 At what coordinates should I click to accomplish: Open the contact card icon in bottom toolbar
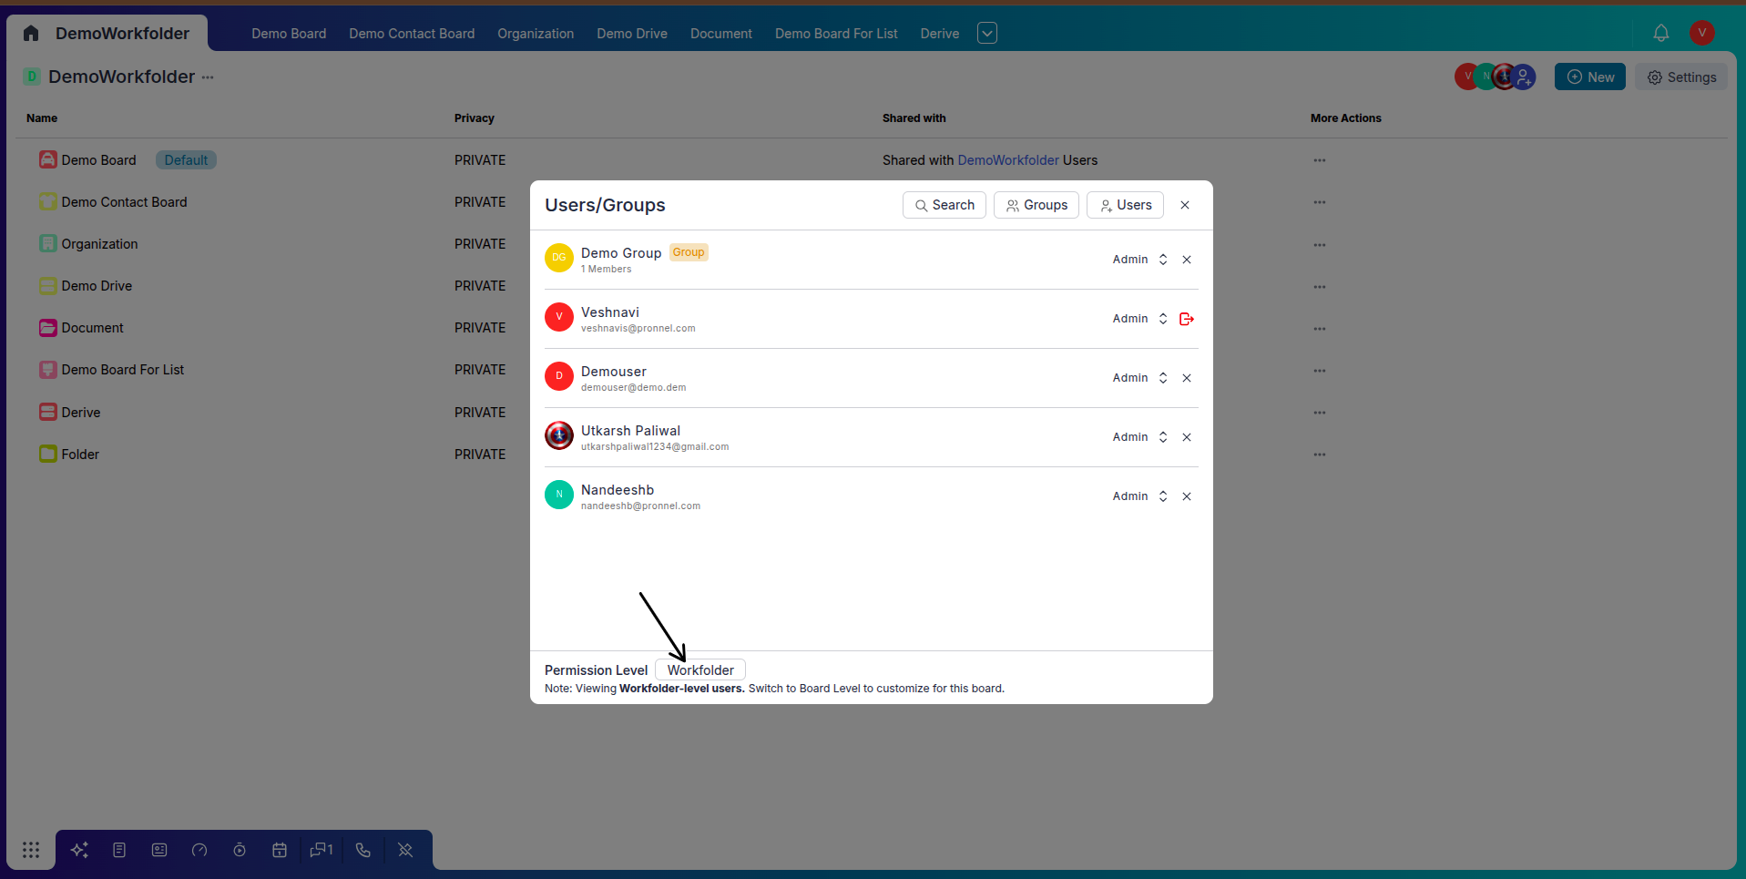[x=159, y=850]
